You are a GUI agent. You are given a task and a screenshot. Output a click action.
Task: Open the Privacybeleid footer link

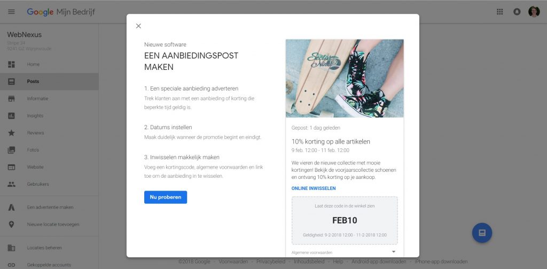(x=271, y=262)
